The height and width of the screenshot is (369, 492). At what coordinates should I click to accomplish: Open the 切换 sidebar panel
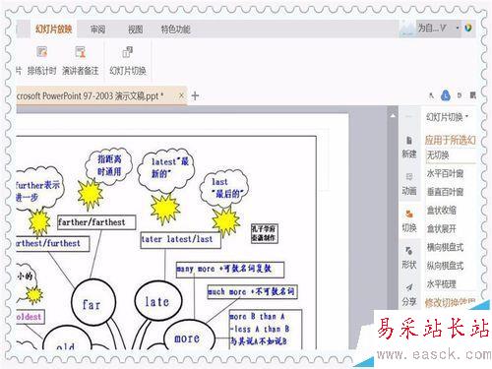pyautogui.click(x=409, y=220)
